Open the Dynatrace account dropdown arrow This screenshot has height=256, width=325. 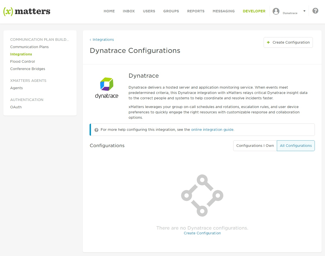304,11
